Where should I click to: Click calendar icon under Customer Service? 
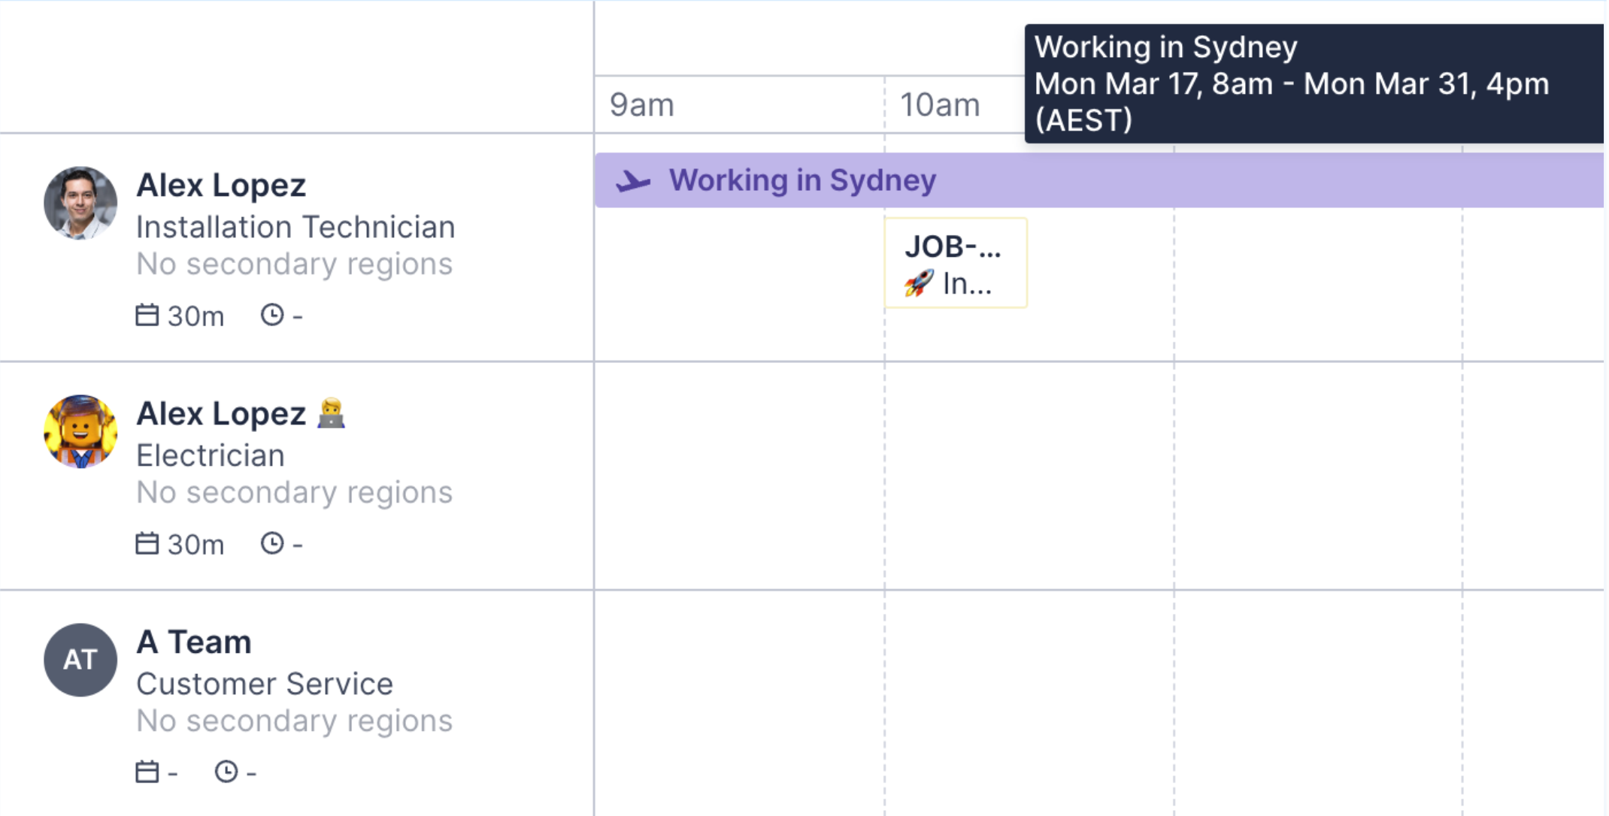(147, 772)
